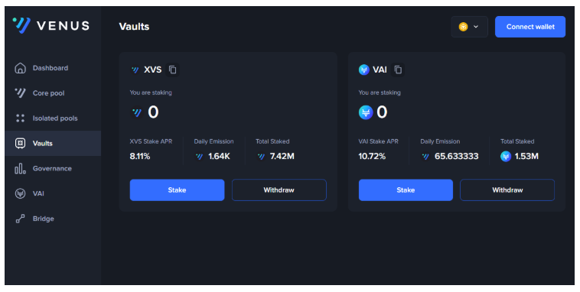Click XVS icon next to 65.633333 emission
The image size is (580, 292).
(x=425, y=157)
